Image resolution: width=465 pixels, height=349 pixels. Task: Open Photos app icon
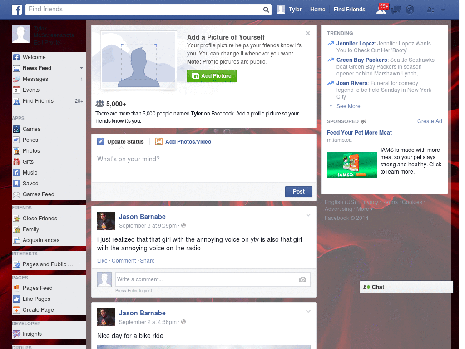pos(16,151)
